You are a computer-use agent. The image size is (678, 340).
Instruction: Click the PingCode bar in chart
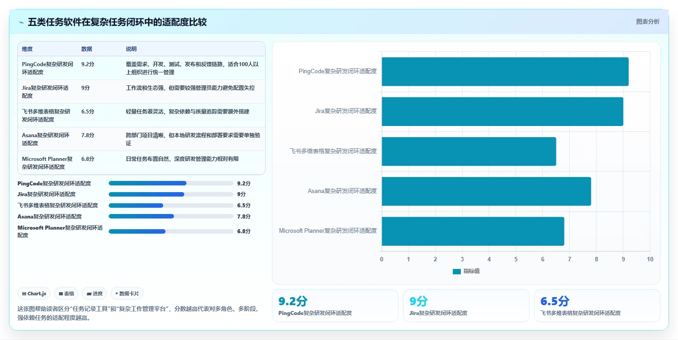[x=505, y=71]
